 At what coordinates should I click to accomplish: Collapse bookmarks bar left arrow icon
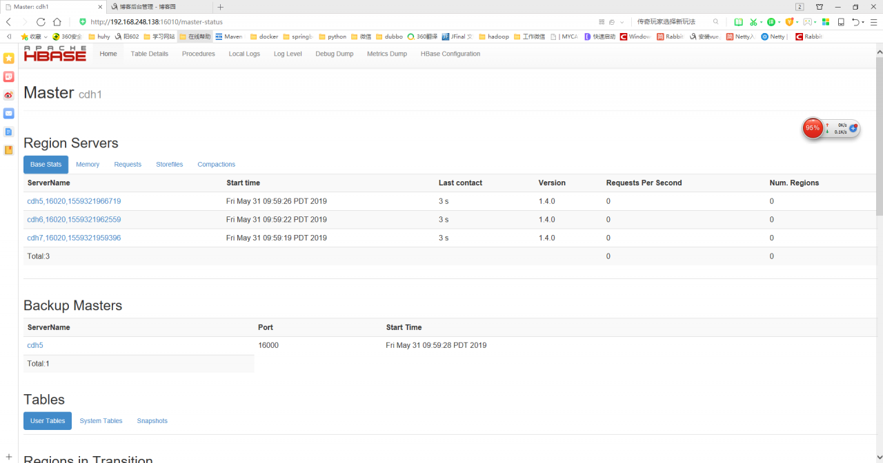[x=9, y=37]
